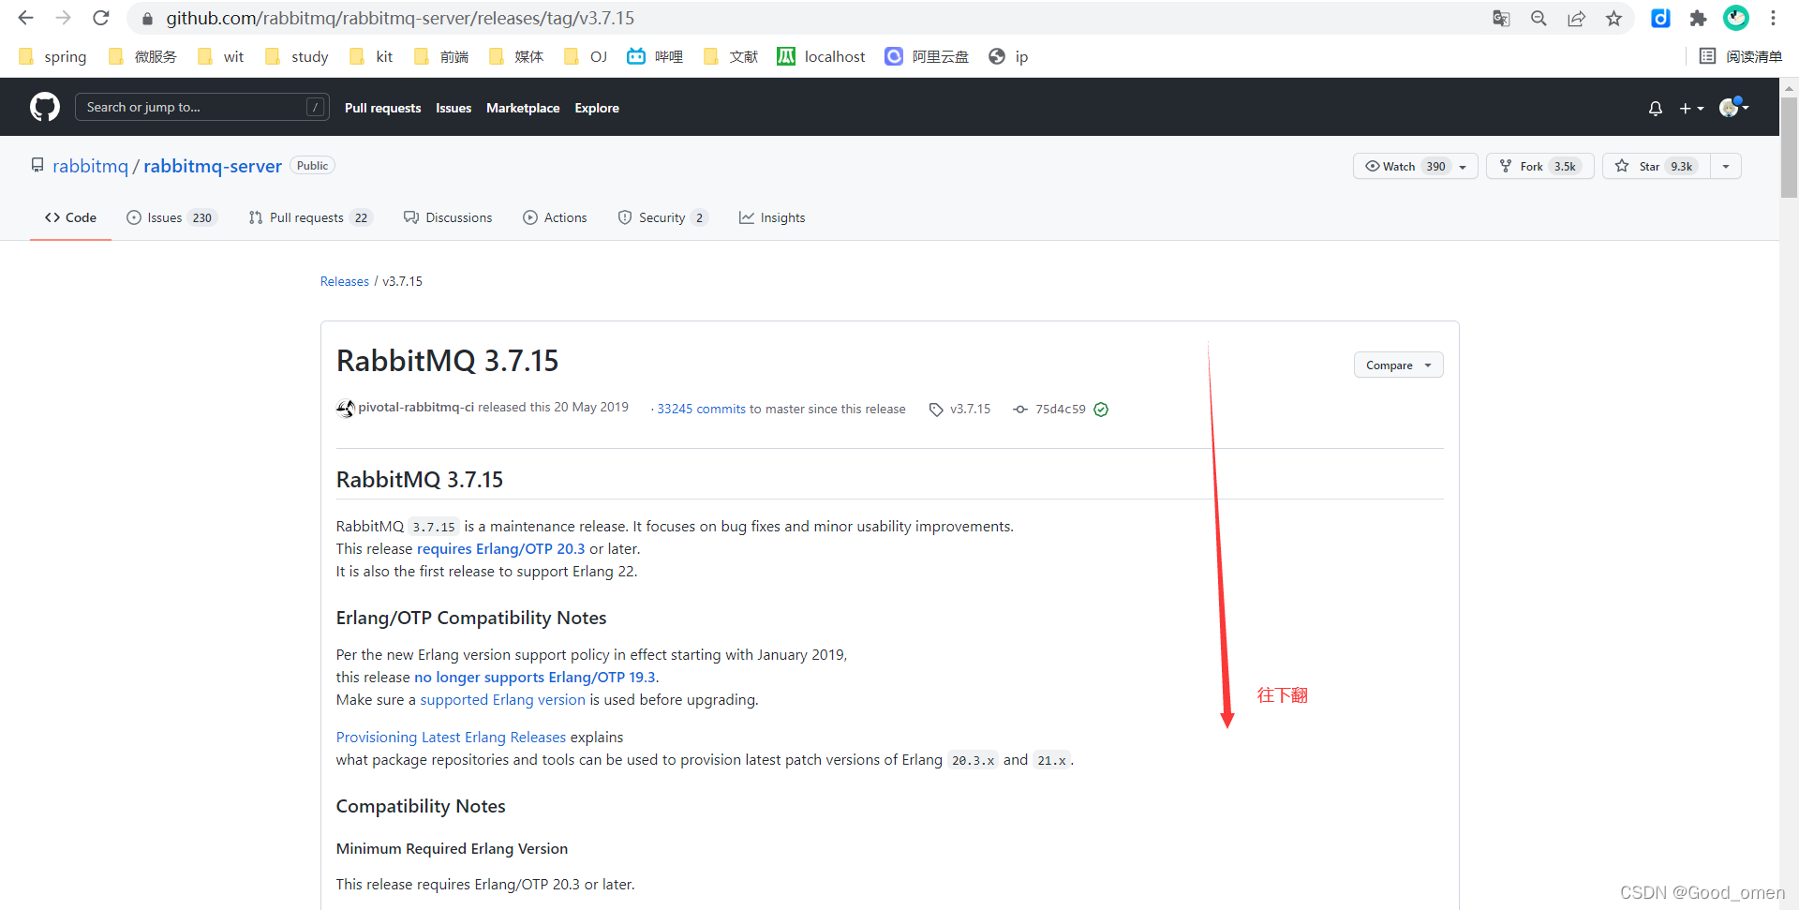Viewport: 1799px width, 910px height.
Task: Open the Compare dropdown
Action: click(x=1398, y=365)
